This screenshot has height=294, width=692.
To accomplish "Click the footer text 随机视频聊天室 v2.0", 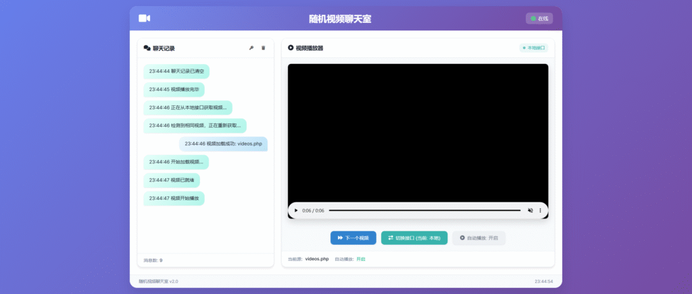I will point(158,281).
